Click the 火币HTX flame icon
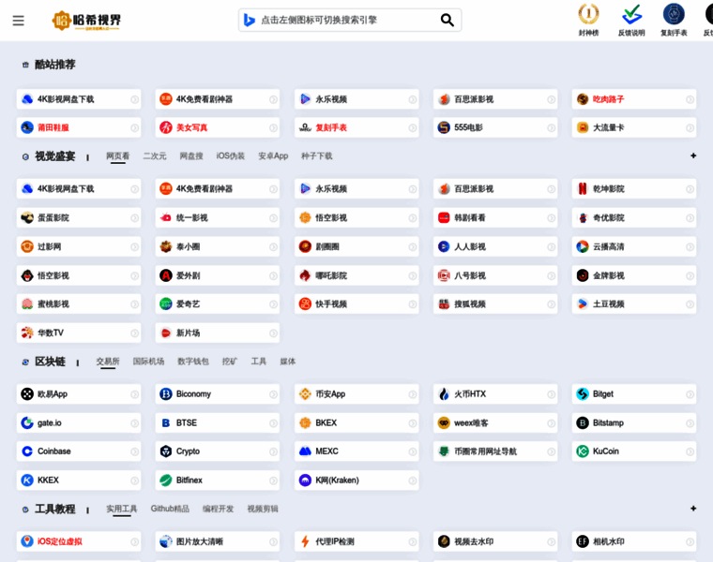 point(444,394)
